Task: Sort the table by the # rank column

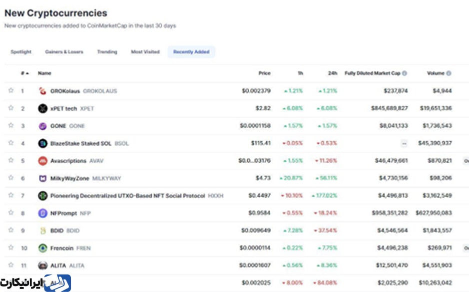Action: point(24,73)
